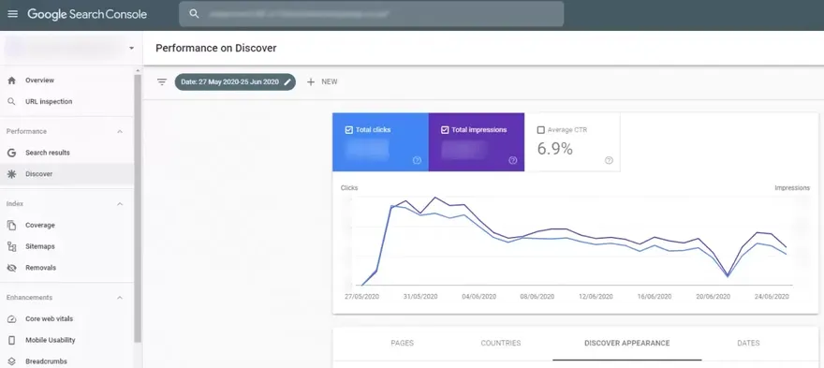Click the URL inspection search field
This screenshot has height=368, width=824.
(x=371, y=14)
